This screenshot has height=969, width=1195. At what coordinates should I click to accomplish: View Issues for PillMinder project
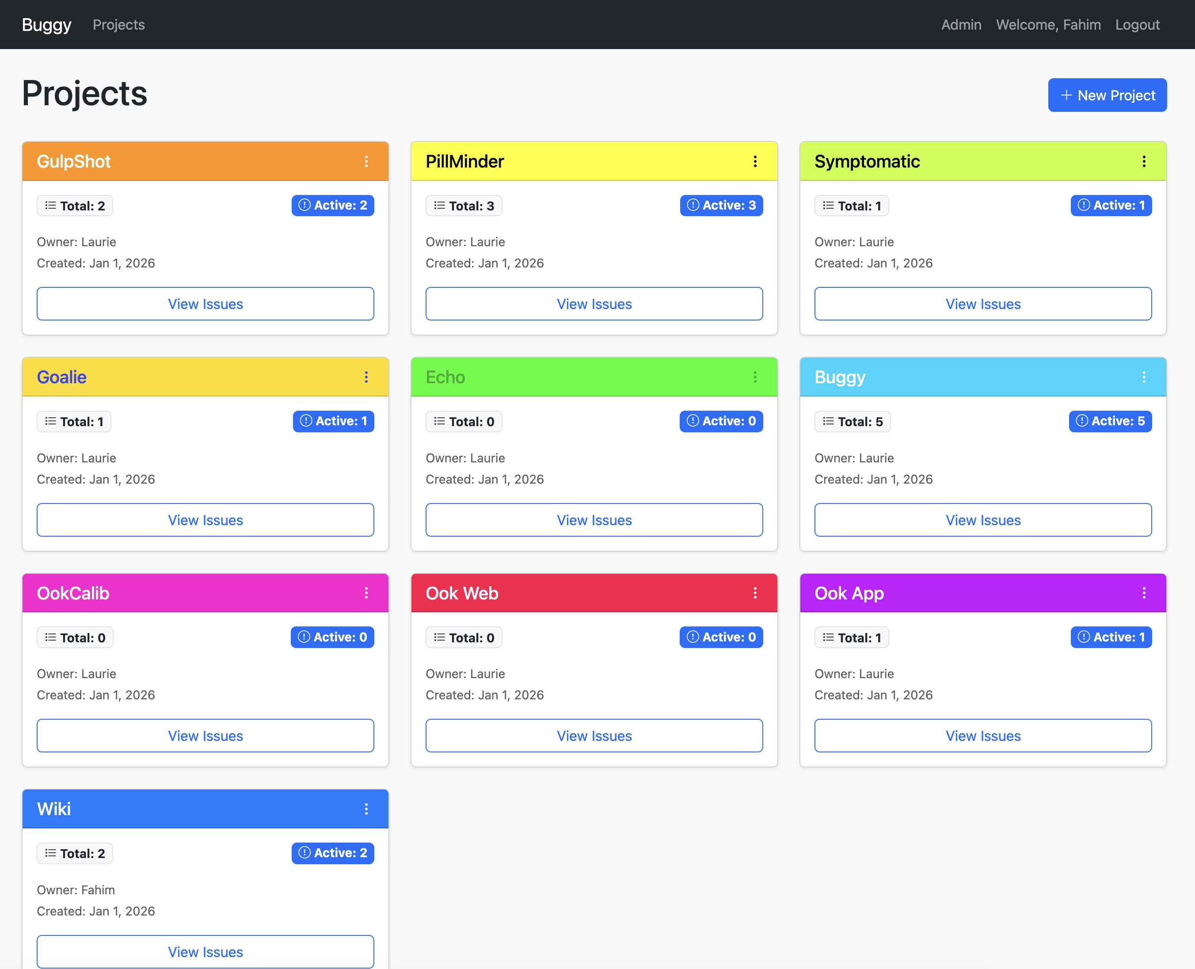pos(594,304)
